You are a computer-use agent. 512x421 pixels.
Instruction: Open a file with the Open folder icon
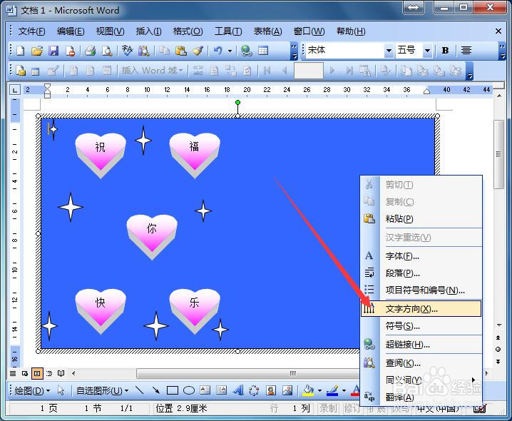(x=37, y=51)
